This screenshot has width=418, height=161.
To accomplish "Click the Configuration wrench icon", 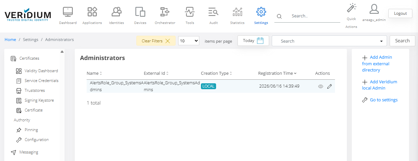I will point(19,140).
